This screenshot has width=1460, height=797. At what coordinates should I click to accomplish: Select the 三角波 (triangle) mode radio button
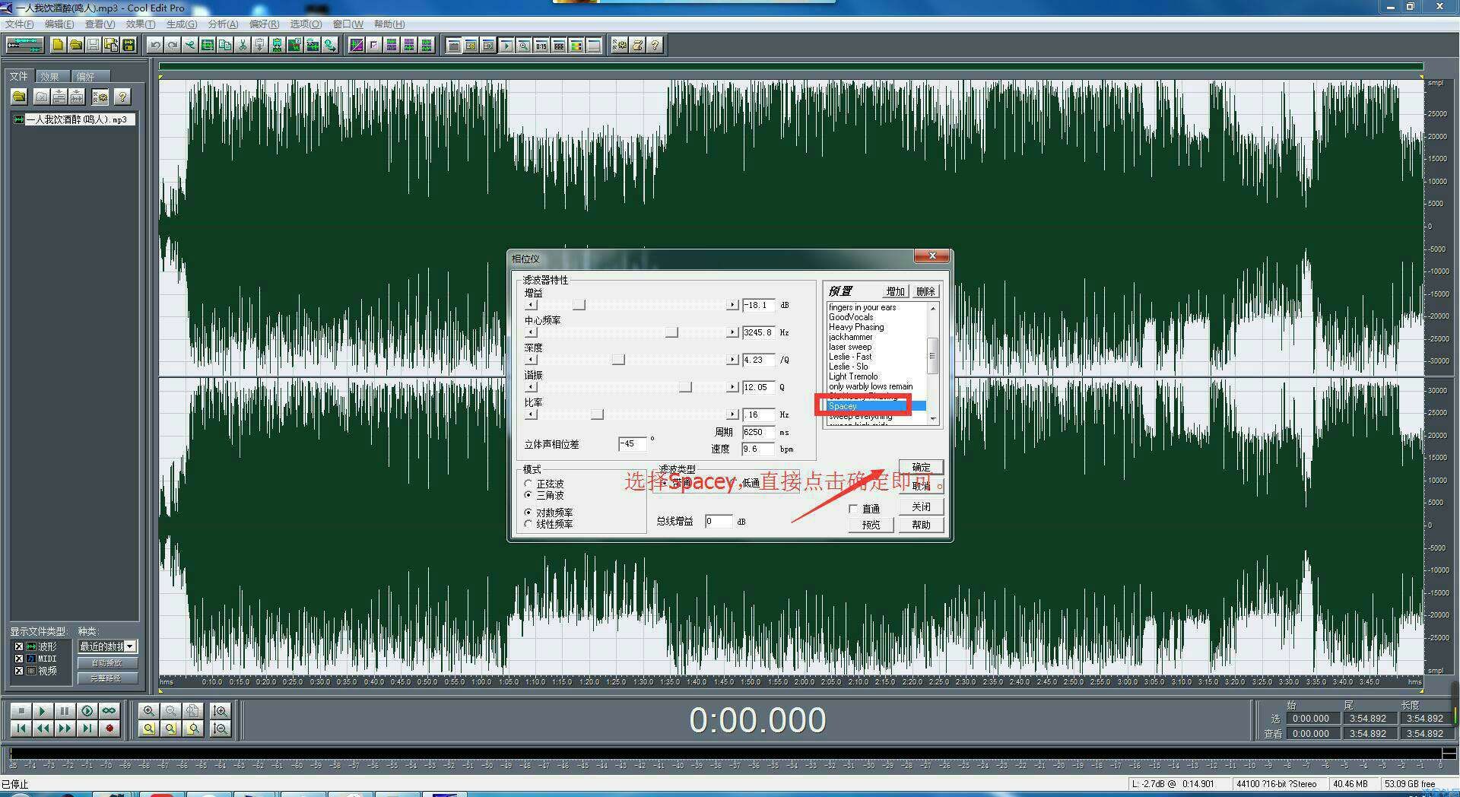tap(528, 495)
